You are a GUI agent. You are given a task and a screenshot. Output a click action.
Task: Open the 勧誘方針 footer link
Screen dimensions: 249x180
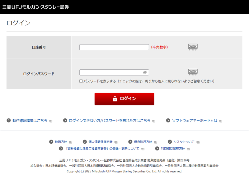click(61, 142)
